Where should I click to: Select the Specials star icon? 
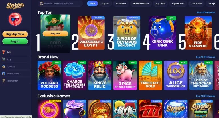click(4, 67)
